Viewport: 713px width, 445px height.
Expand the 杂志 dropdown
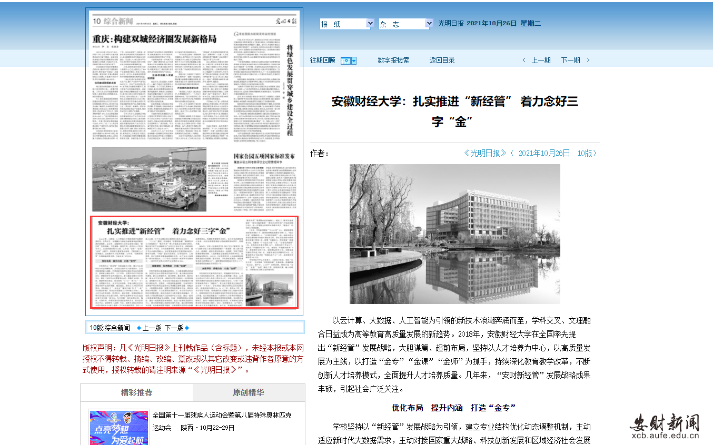(405, 24)
